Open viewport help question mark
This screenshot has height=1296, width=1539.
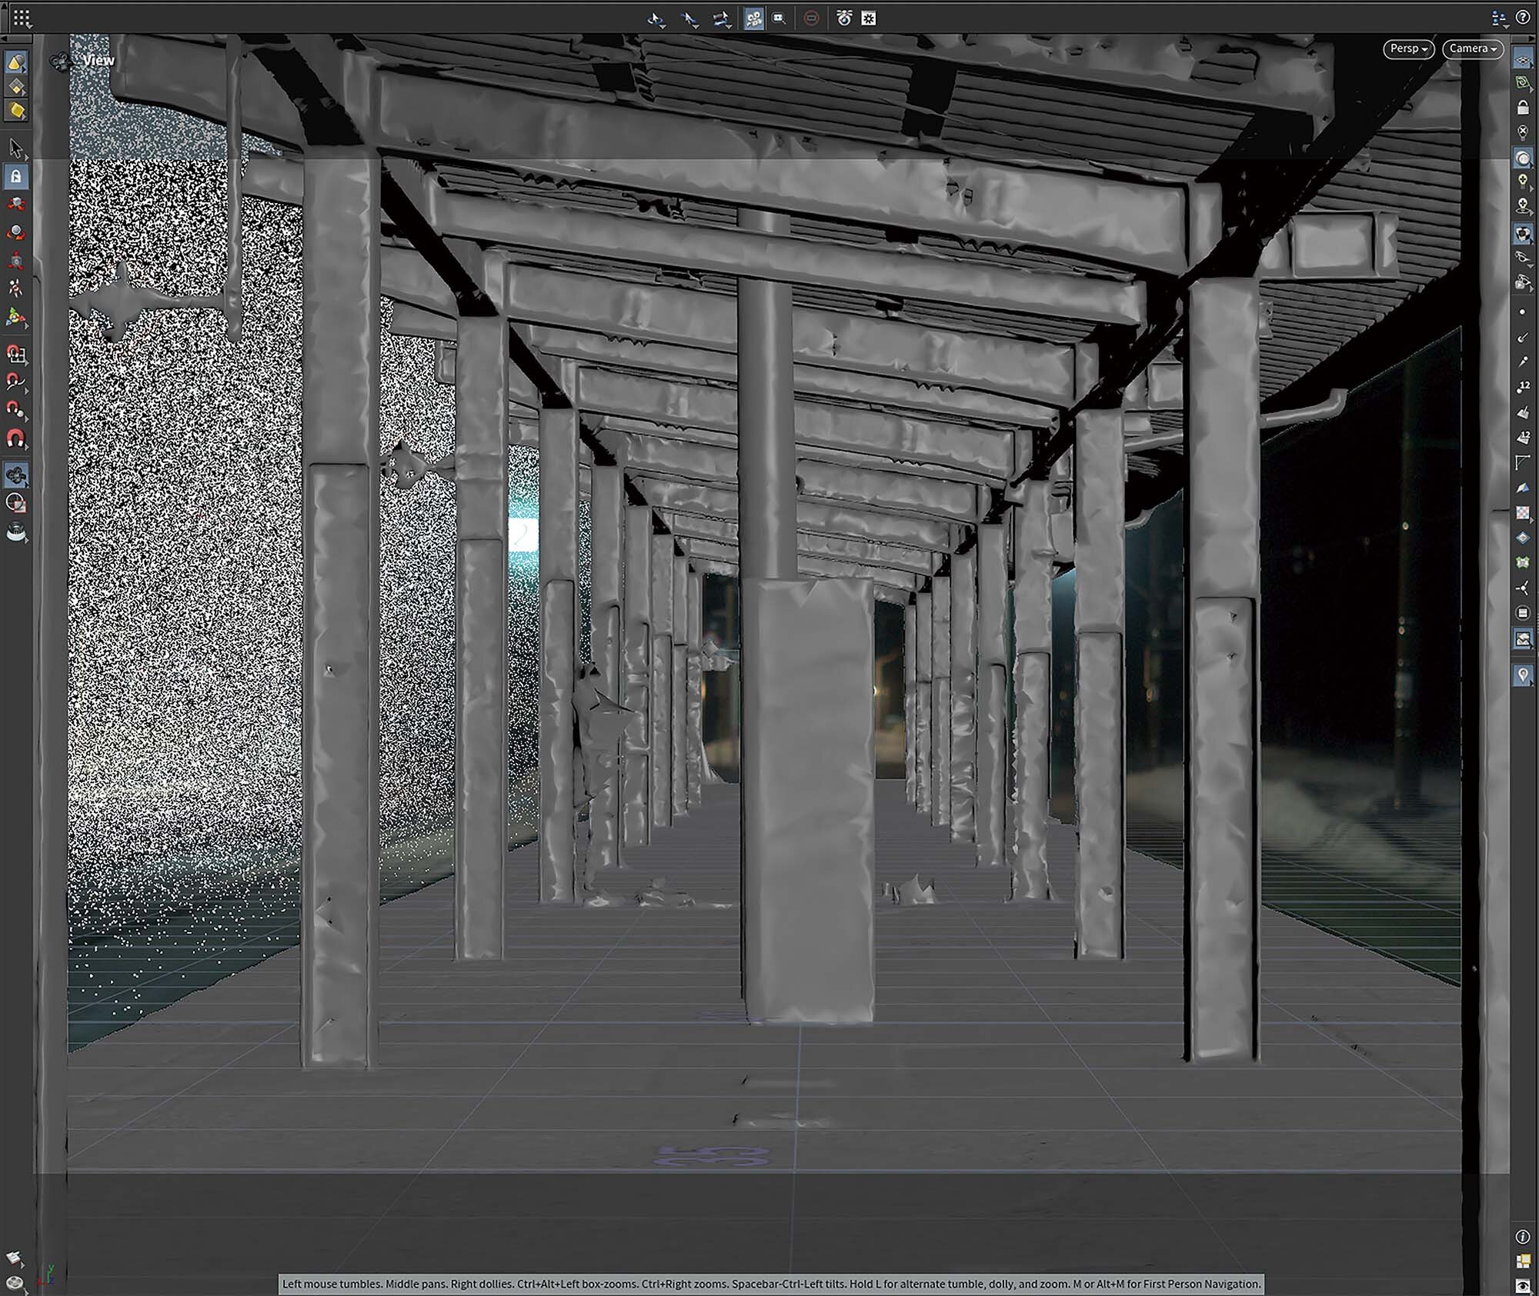[1522, 18]
